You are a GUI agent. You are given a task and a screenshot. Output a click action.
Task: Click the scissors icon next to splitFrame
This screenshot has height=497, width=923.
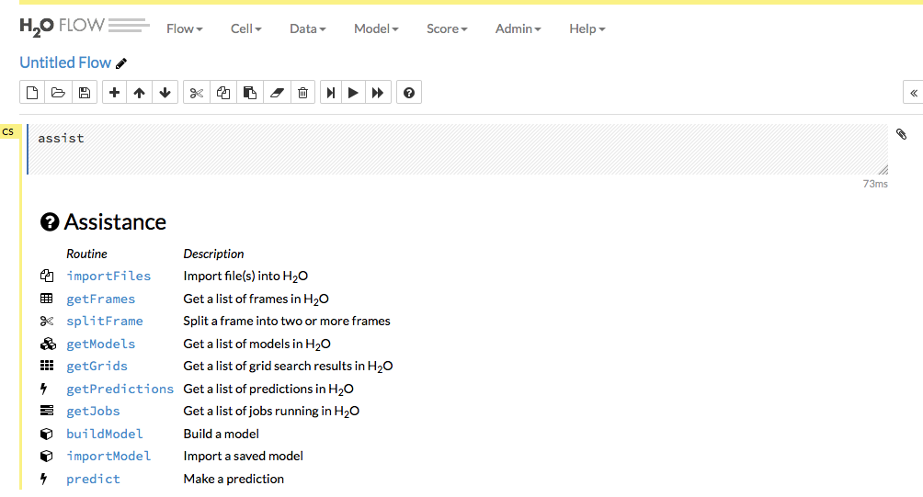click(47, 321)
